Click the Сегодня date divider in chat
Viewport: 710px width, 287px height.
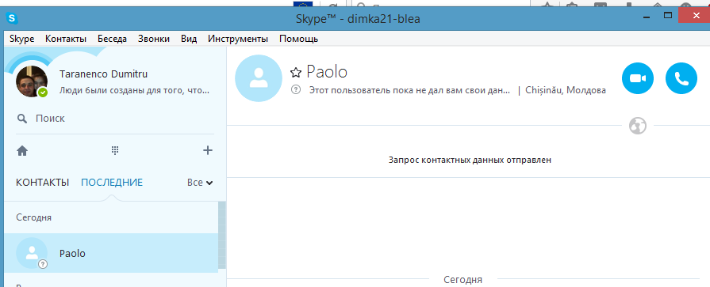tap(462, 279)
